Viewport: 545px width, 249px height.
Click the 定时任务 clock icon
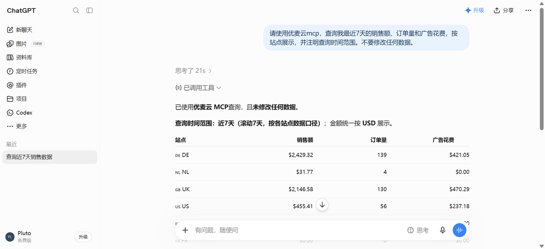(x=10, y=71)
